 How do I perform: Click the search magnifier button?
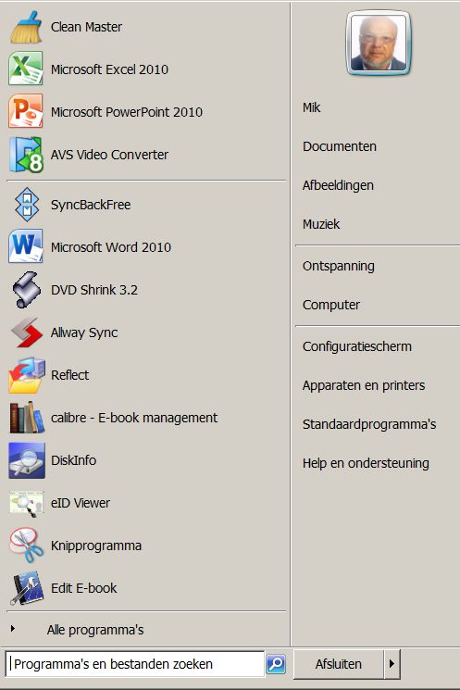[276, 663]
